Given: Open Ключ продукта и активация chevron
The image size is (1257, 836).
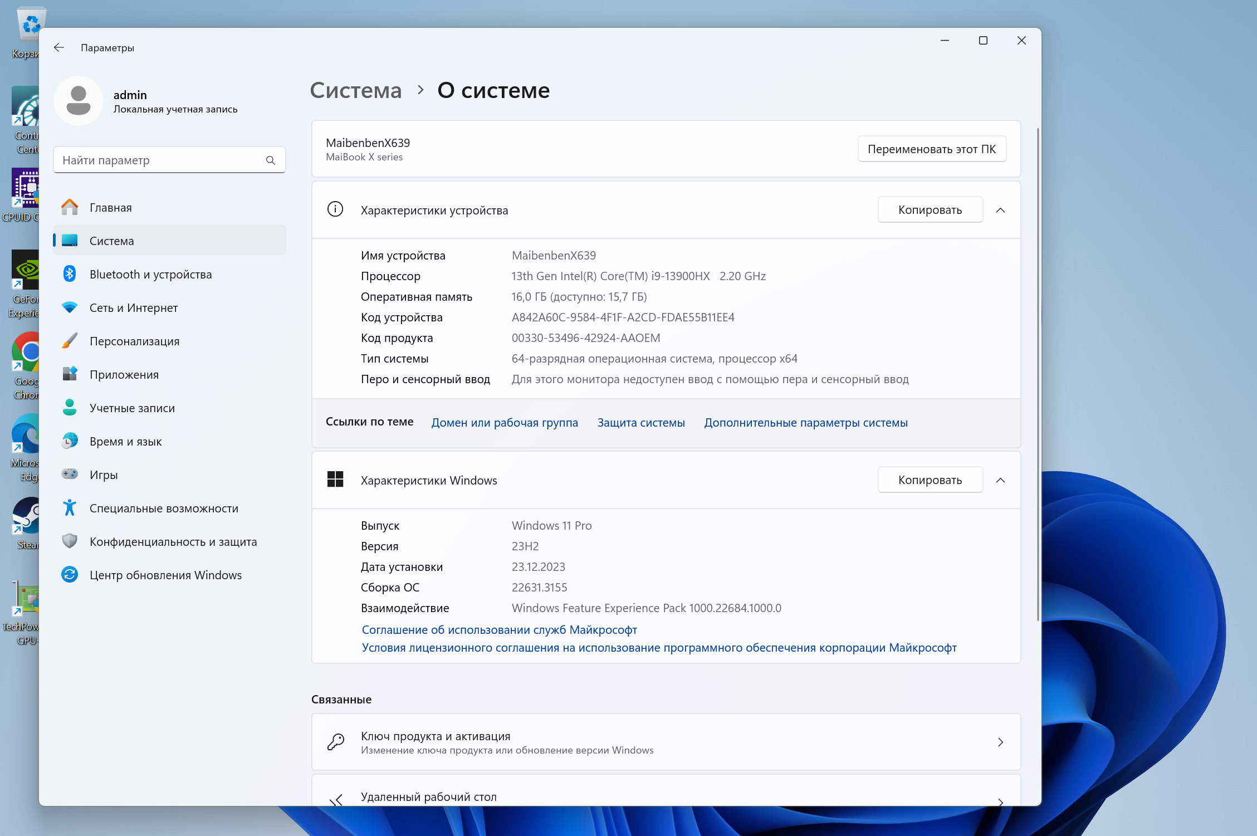Looking at the screenshot, I should click(1000, 742).
